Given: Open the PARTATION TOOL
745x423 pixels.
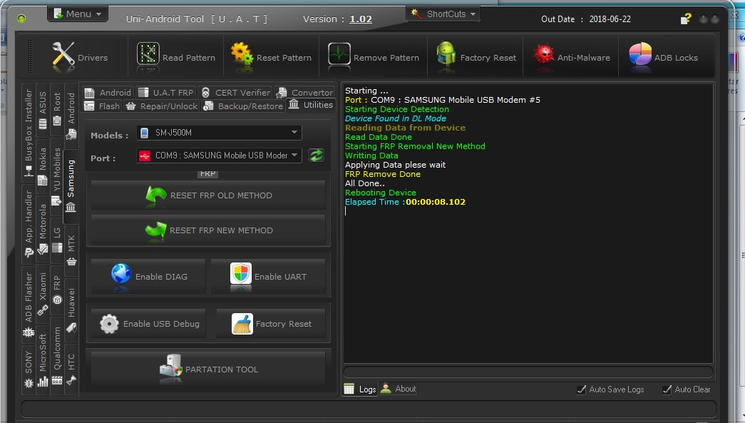Looking at the screenshot, I should click(x=208, y=369).
